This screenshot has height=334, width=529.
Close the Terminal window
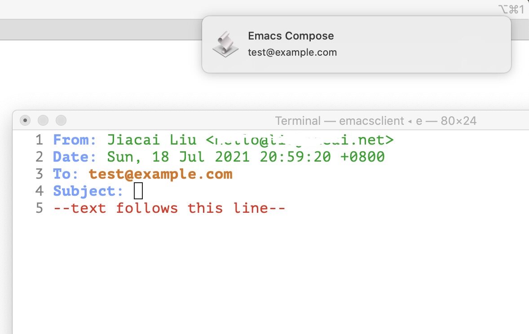pyautogui.click(x=25, y=120)
